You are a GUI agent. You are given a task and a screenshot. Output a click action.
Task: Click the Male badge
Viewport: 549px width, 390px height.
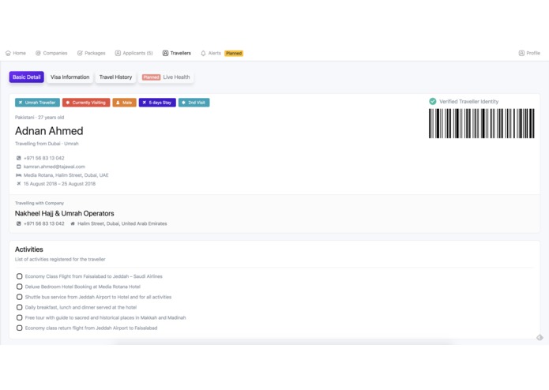[x=124, y=103]
